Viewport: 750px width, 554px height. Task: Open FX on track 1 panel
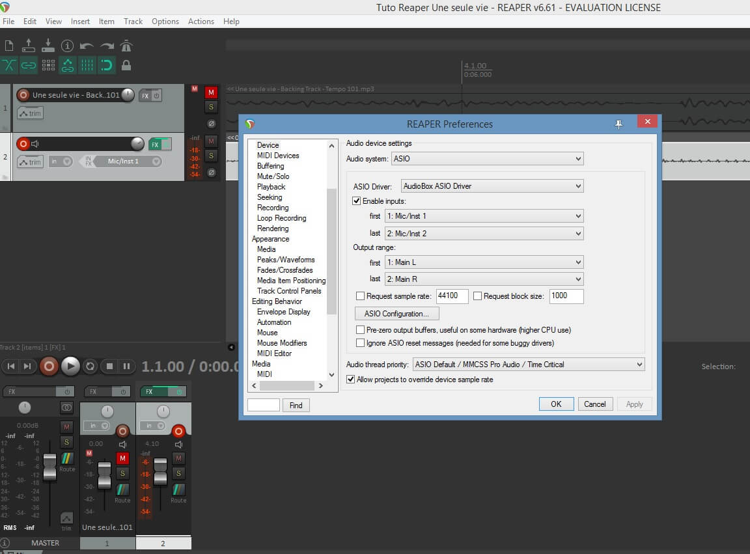[x=145, y=96]
